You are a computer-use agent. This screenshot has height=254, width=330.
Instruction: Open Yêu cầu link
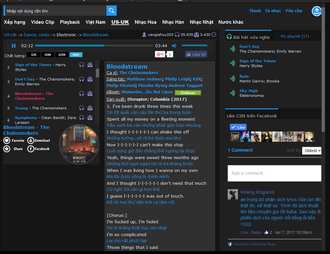(x=293, y=11)
